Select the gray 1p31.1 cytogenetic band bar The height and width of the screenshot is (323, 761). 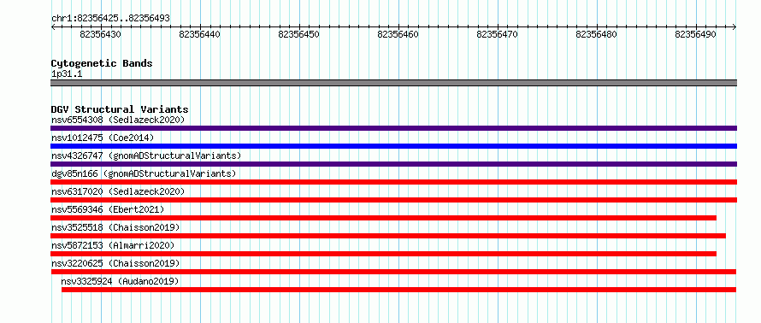(x=393, y=83)
